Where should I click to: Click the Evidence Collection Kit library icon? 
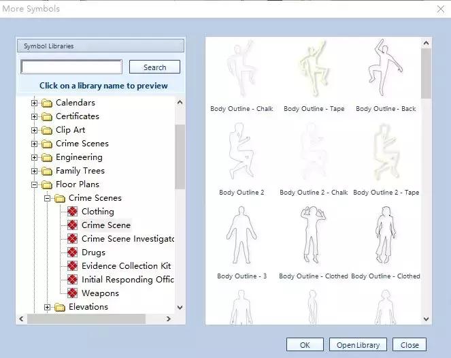click(73, 266)
